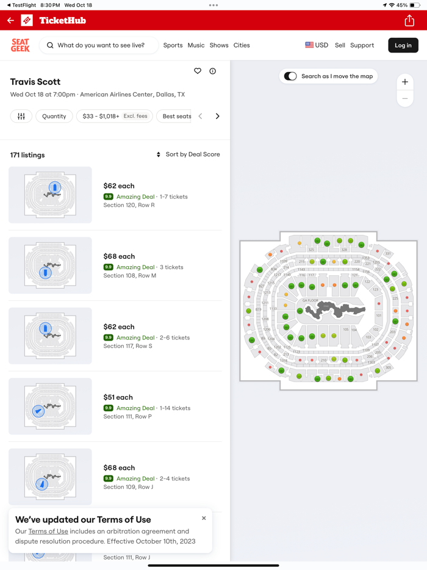Zoom out of the seat map with minus button

405,98
